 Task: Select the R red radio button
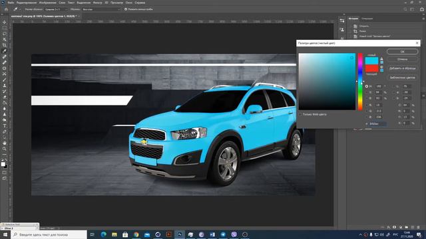(367, 105)
